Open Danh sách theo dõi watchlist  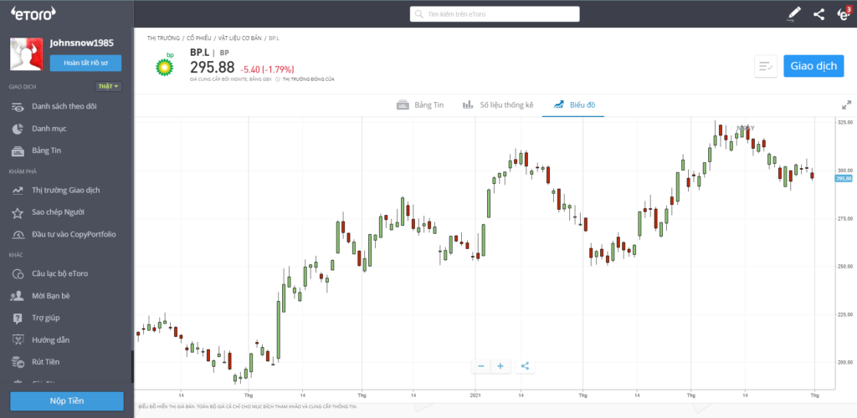tap(64, 106)
